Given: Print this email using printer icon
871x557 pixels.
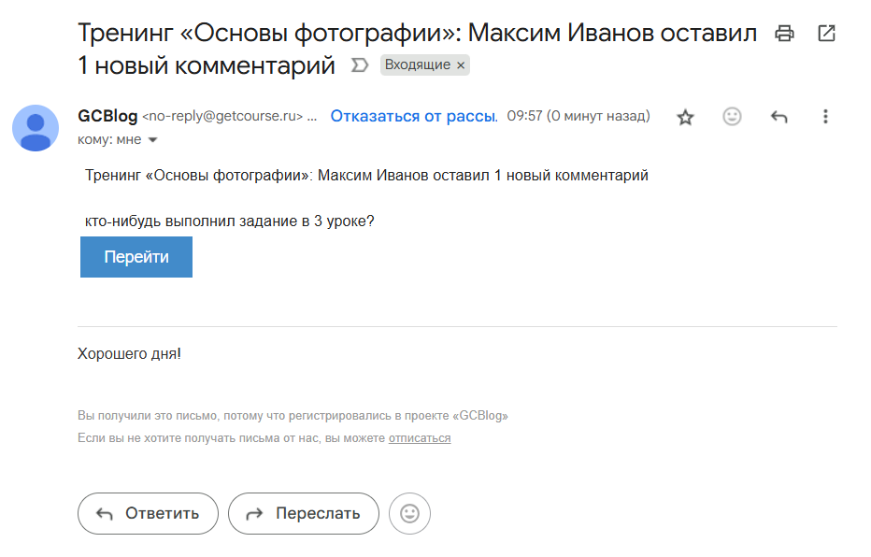Looking at the screenshot, I should 784,34.
